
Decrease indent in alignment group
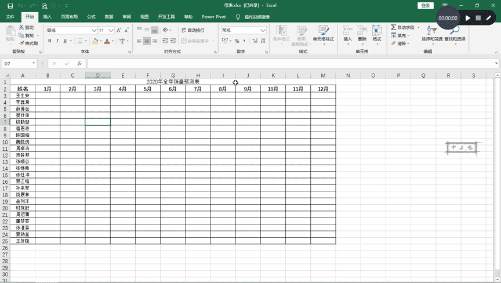pyautogui.click(x=165, y=41)
